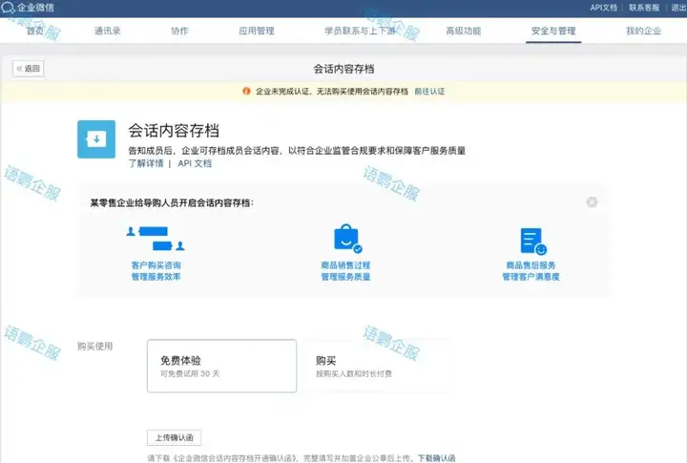Open the API 文档 link under description
The width and height of the screenshot is (687, 463).
[x=195, y=163]
